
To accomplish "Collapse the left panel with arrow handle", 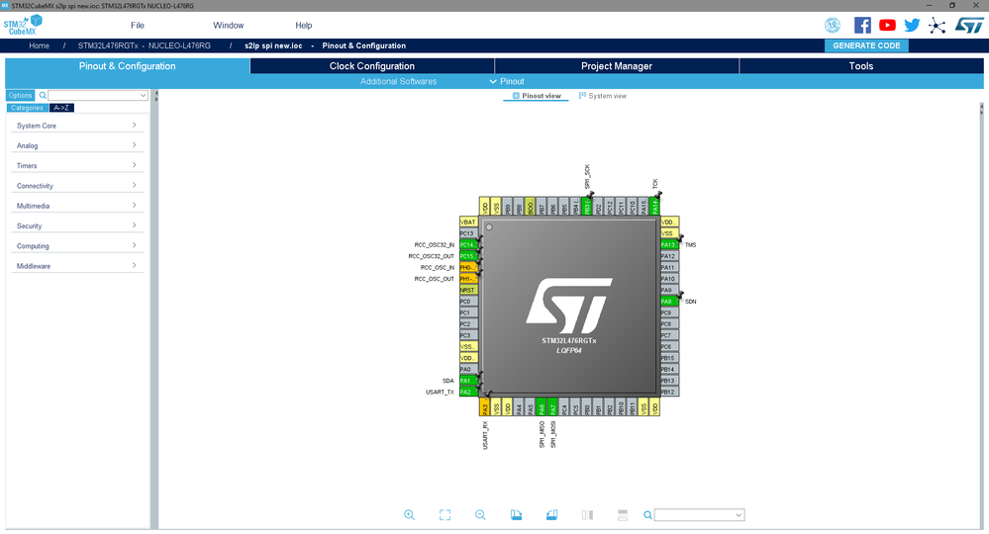I will coord(155,96).
